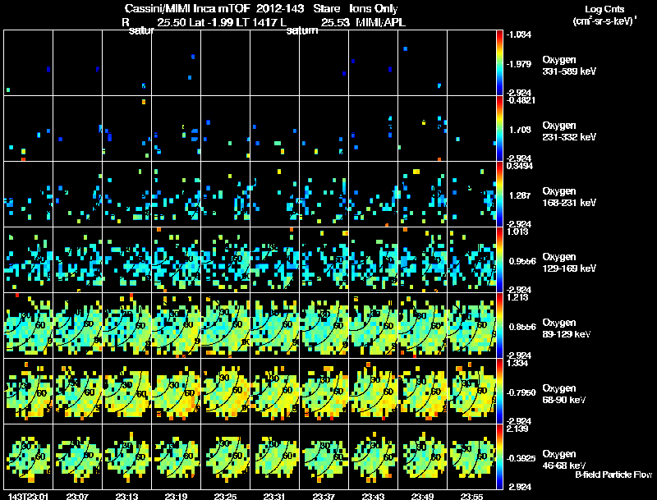
Task: Click the Cassini/MIMI Inca mTOF title text
Action: point(188,8)
